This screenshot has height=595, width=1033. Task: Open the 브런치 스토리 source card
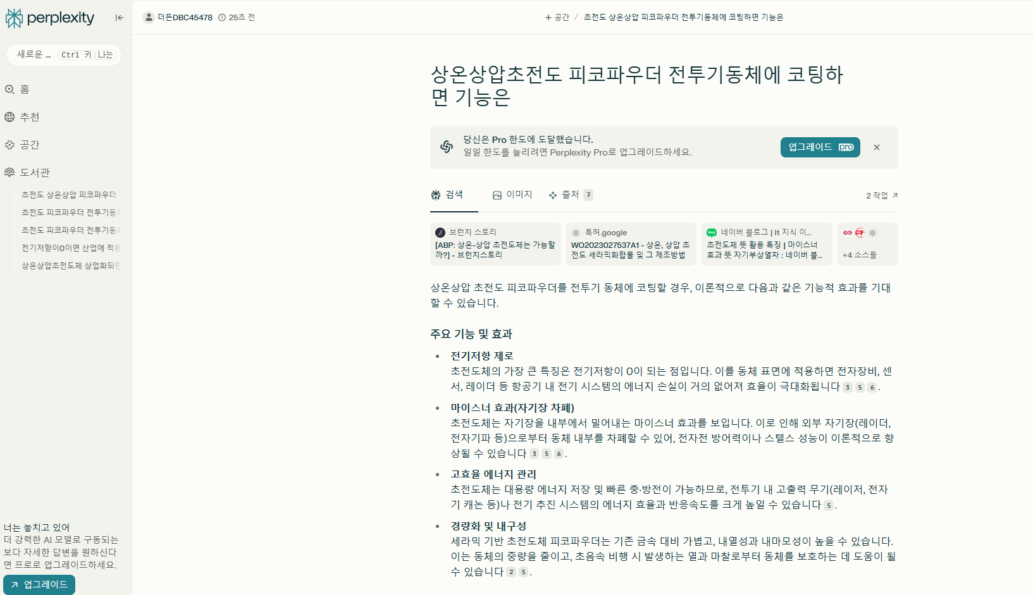[495, 244]
